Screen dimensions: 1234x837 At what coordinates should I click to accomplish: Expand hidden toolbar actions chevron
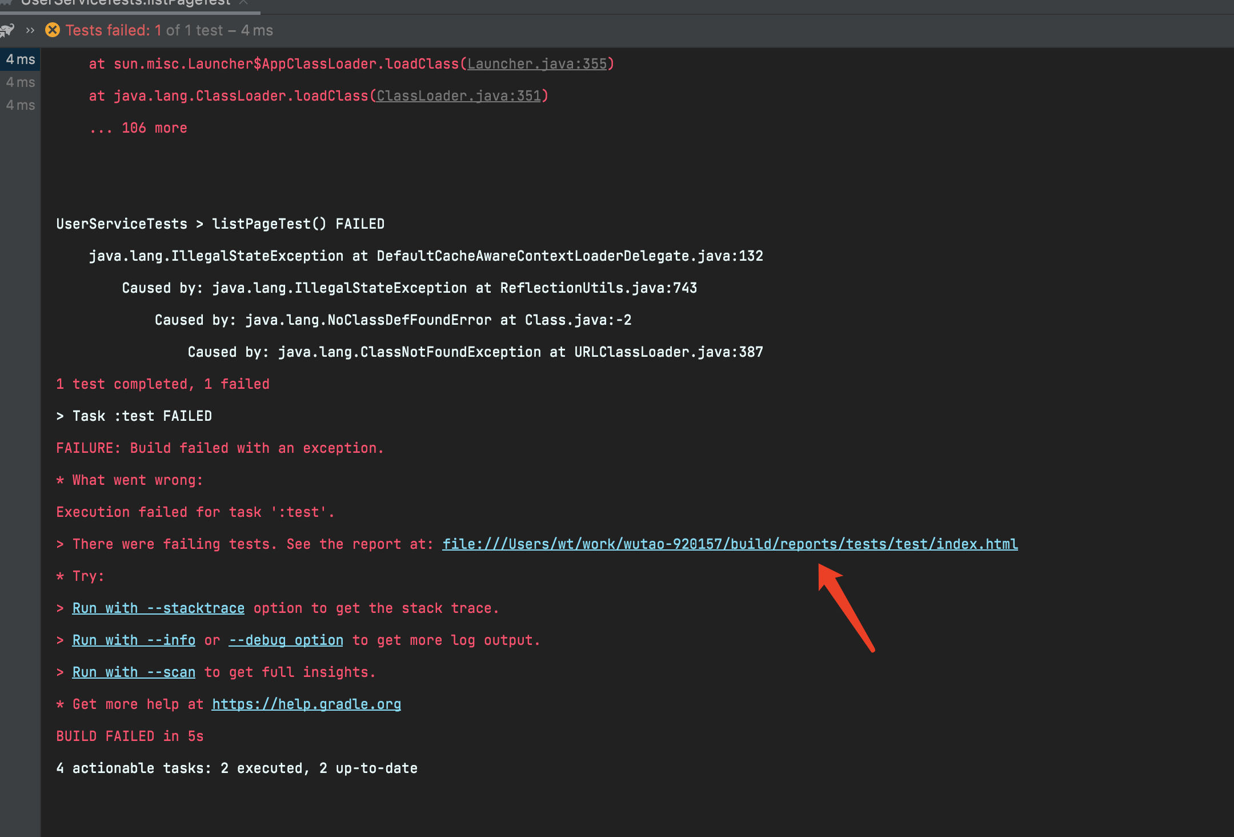30,30
